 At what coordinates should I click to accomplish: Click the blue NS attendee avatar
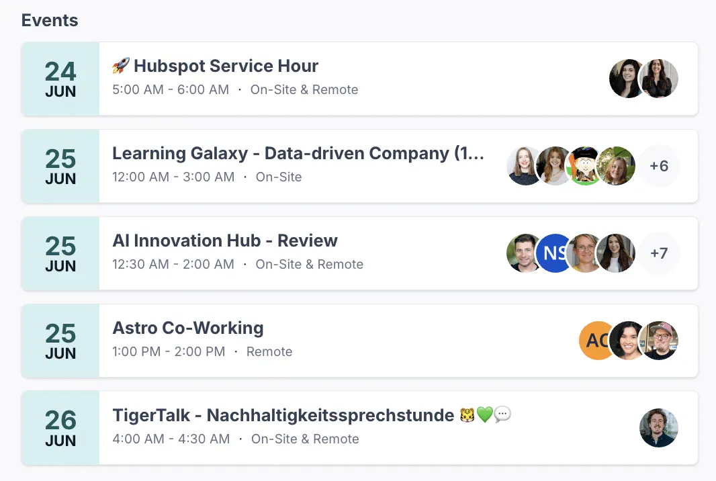[x=554, y=253]
